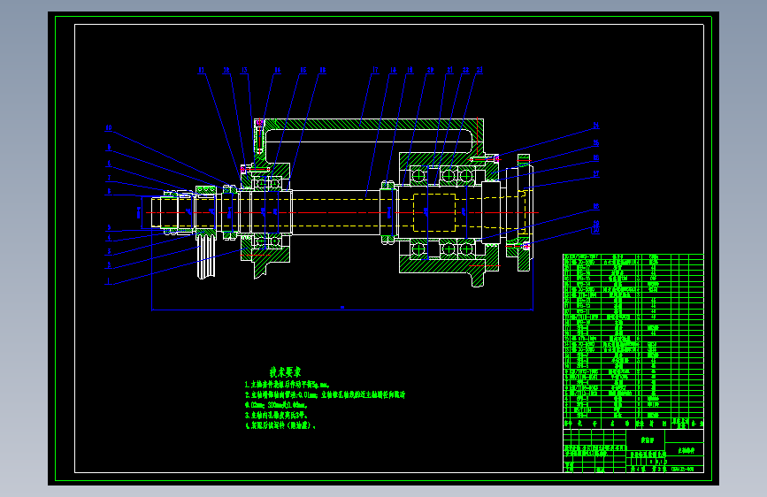
Task: Select the part balloon number 21
Action: pyautogui.click(x=449, y=70)
